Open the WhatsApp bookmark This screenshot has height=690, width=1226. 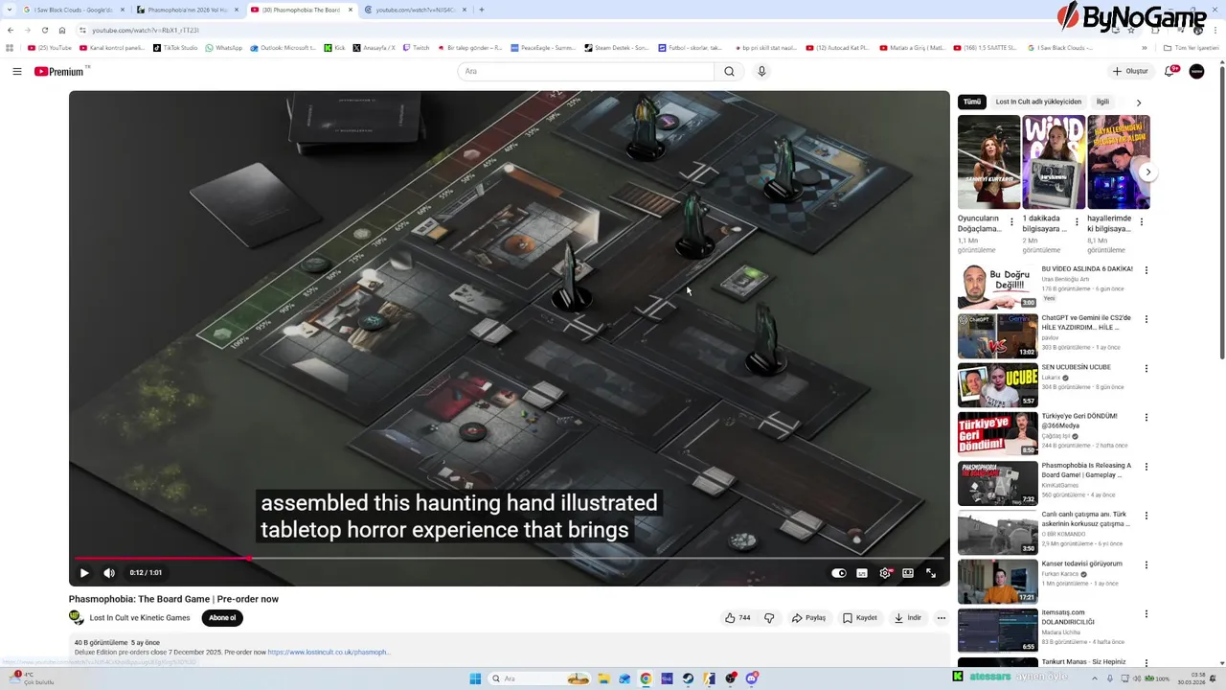[224, 47]
